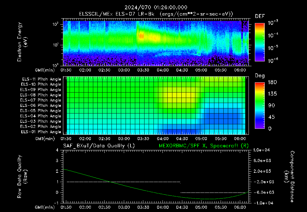Click the green MEXORBMC/SPF X, Spacecraft (R) legend

click(204, 146)
